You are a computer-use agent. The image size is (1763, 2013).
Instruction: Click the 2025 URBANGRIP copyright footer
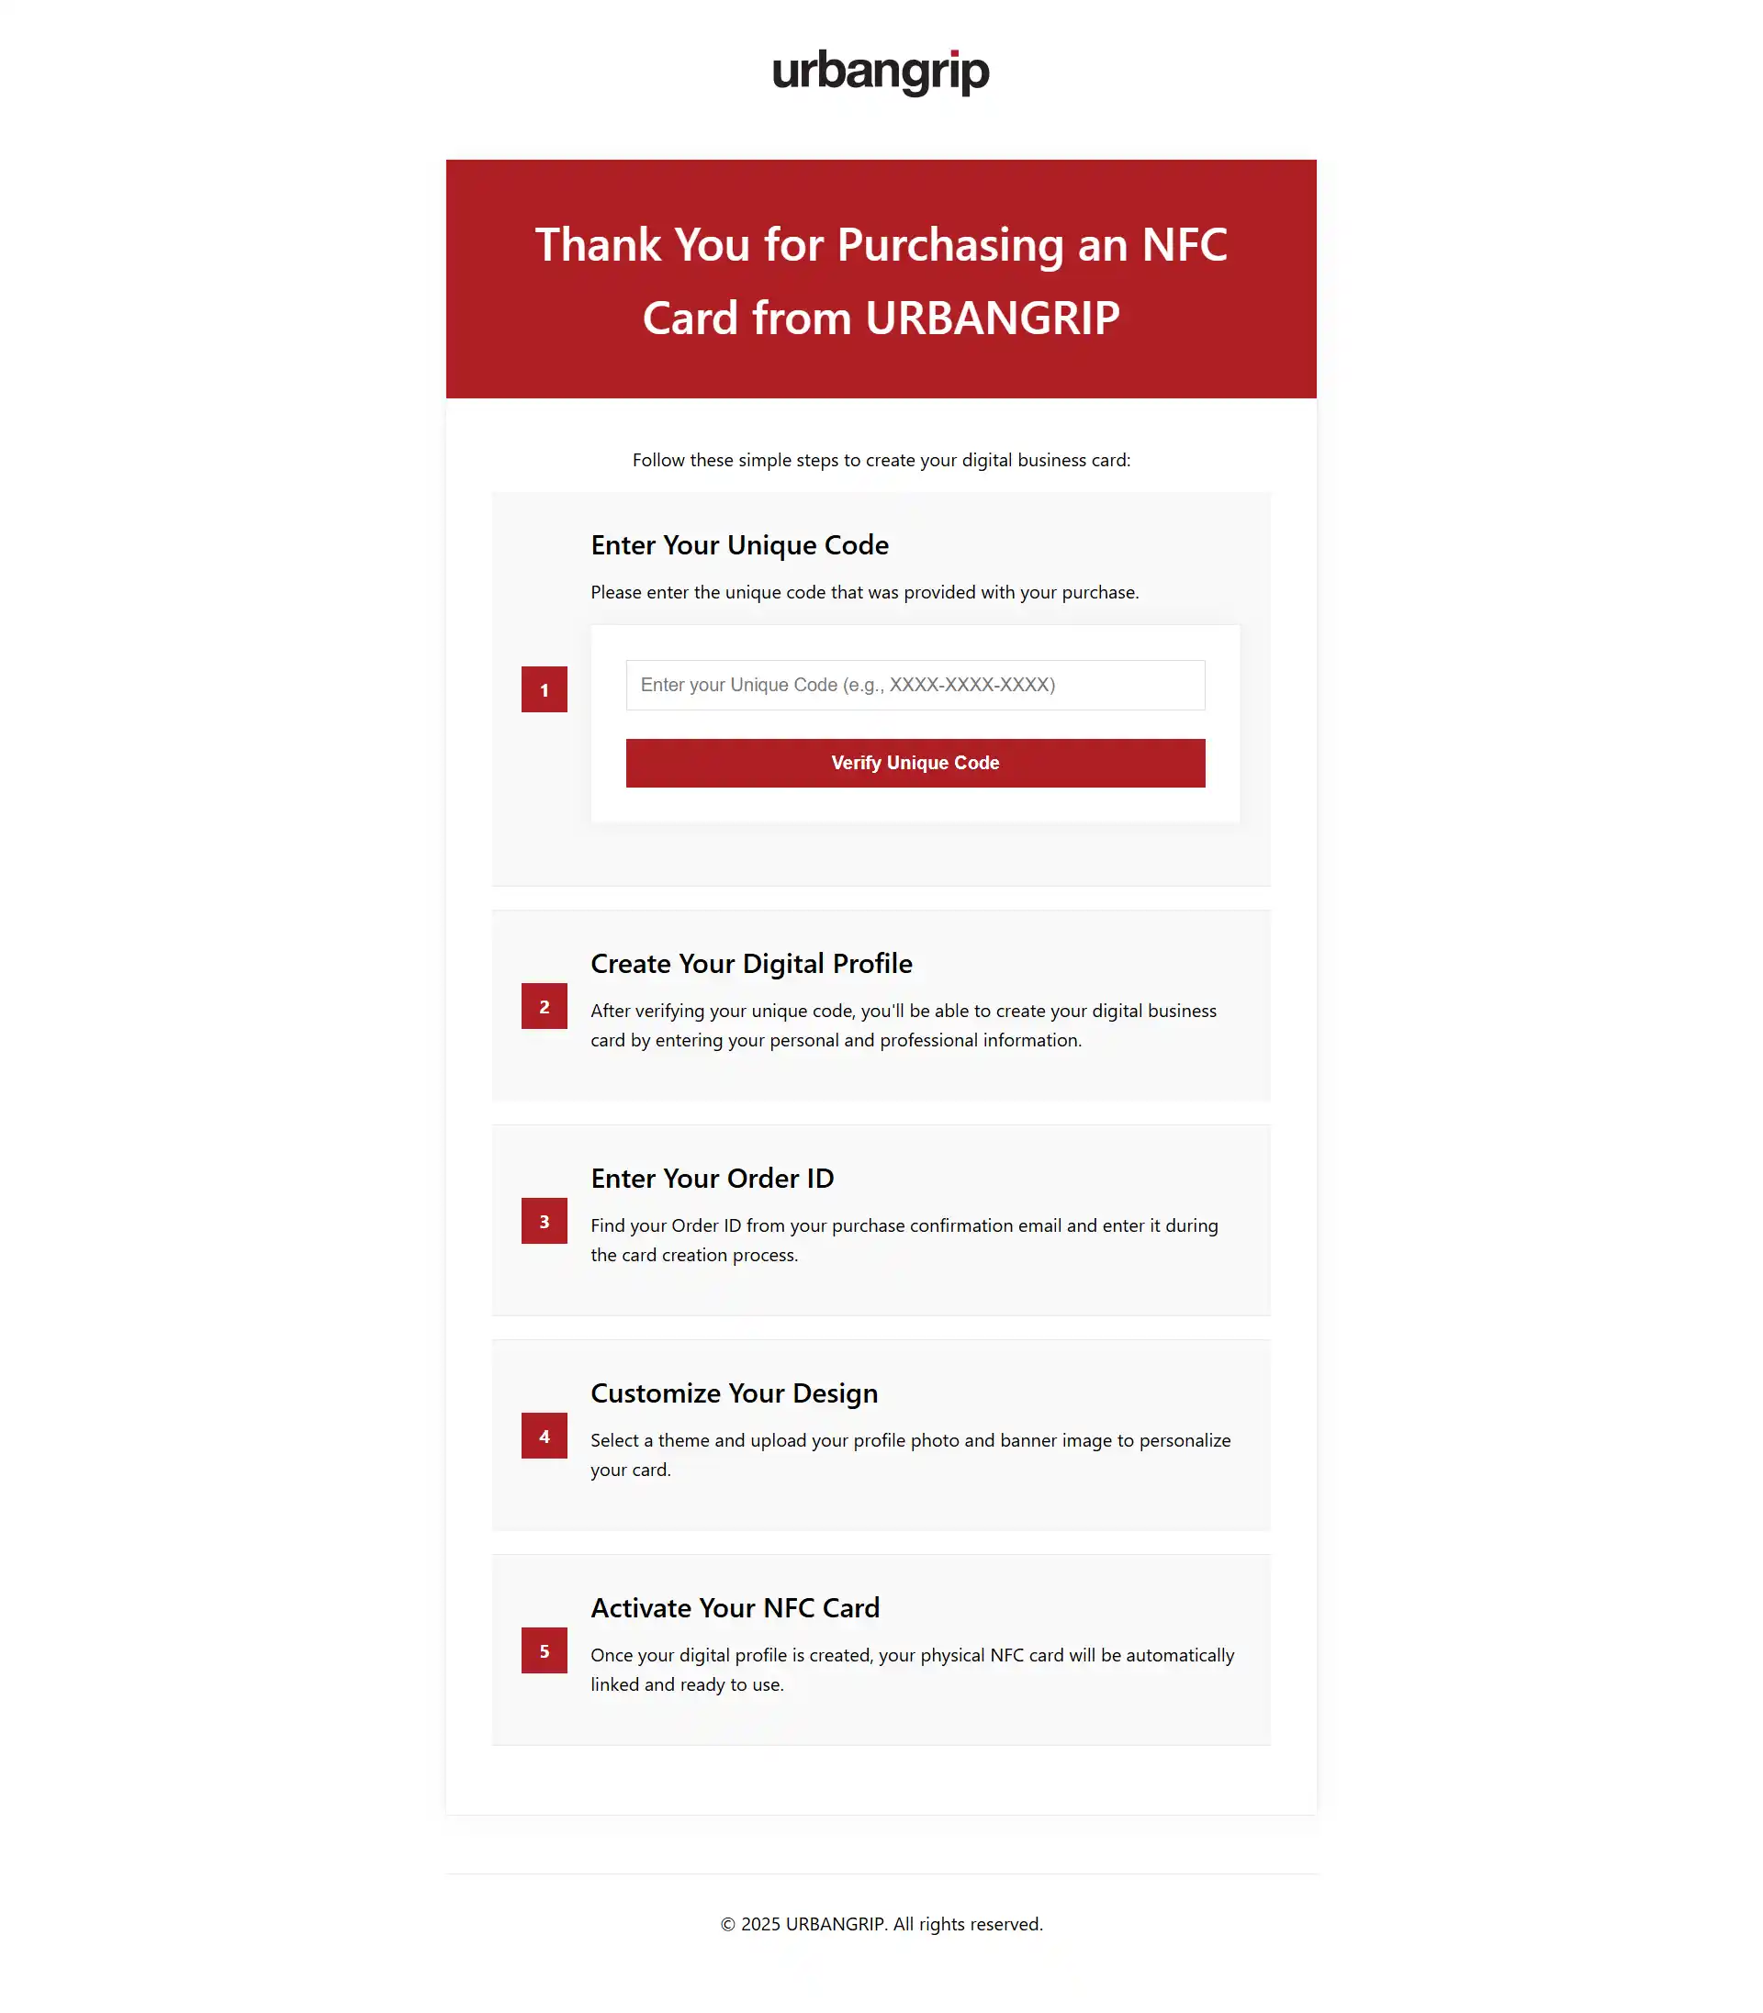click(881, 1924)
